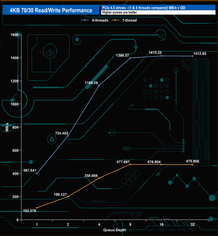This screenshot has width=218, height=236.
Task: Click the 1-thread data point at queue depth 1
Action: click(x=37, y=208)
